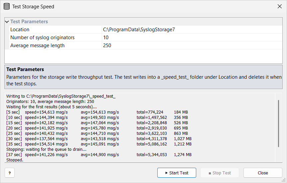Viewport: 287px width, 183px height.
Task: Click the Stopped. log line
Action: 15,160
